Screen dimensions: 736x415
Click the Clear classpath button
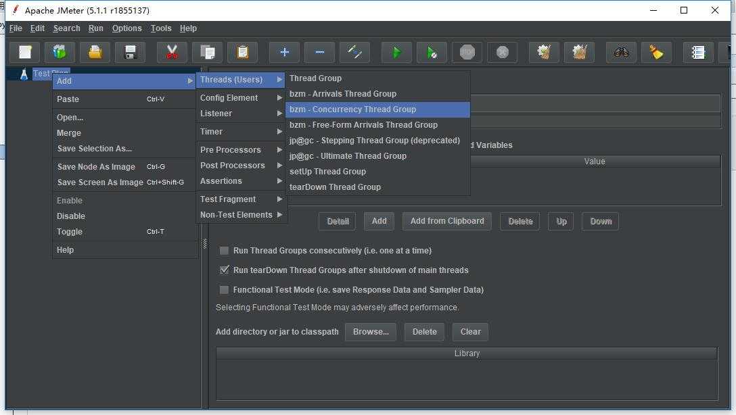point(470,332)
